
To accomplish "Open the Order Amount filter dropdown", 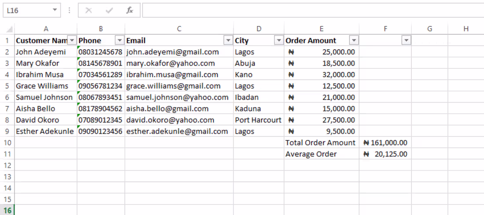I will tap(354, 40).
